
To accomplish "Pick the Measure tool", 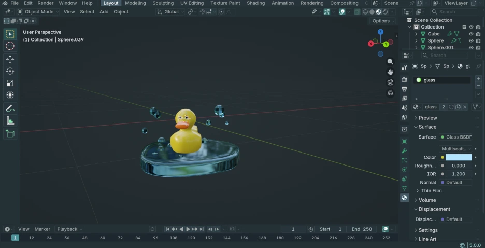I will (10, 120).
